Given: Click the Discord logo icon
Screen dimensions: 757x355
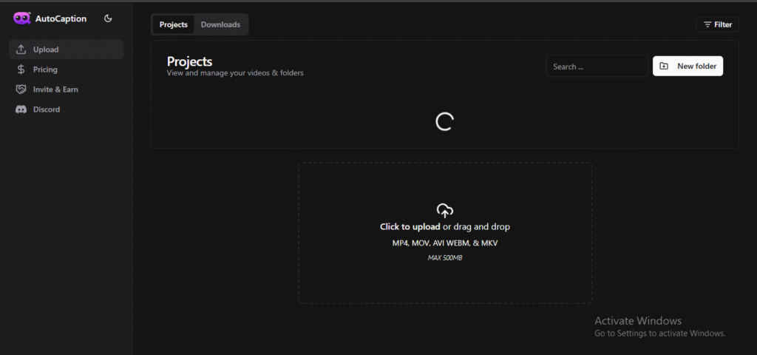Looking at the screenshot, I should 21,109.
